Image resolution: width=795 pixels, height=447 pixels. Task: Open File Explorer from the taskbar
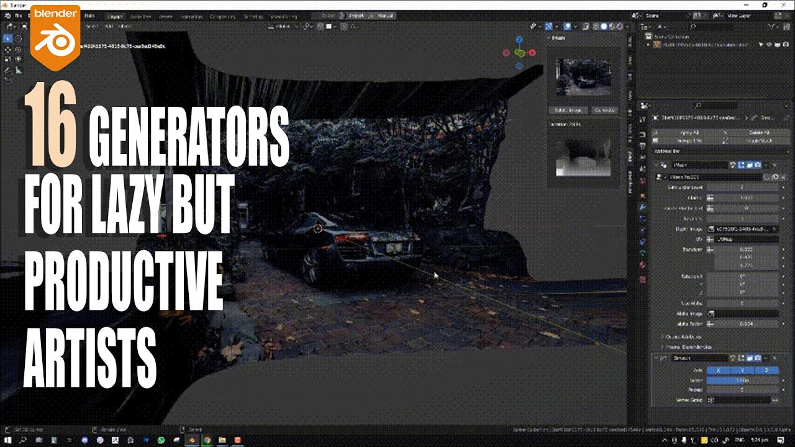[222, 440]
